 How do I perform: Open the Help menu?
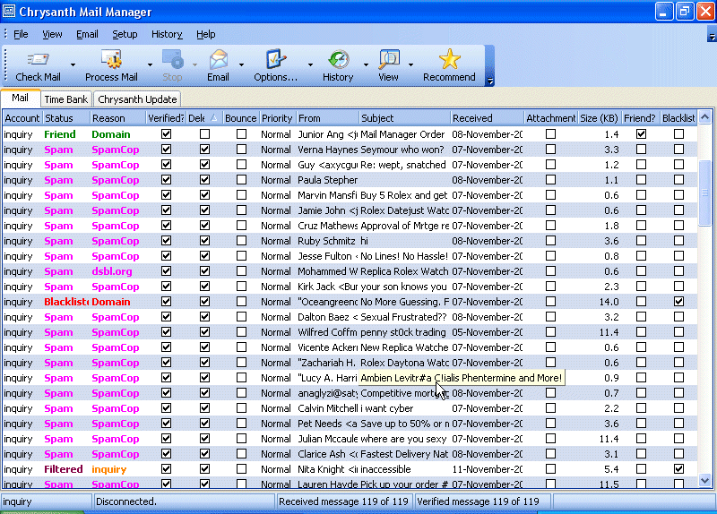[x=206, y=34]
